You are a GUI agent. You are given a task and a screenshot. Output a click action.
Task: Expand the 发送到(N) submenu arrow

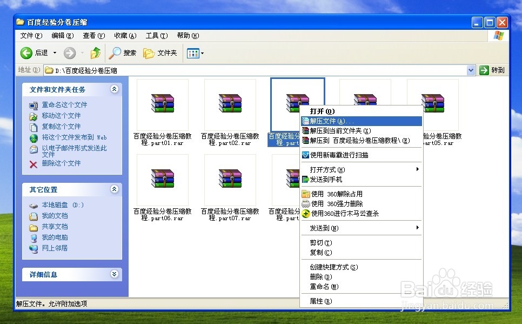coord(419,228)
